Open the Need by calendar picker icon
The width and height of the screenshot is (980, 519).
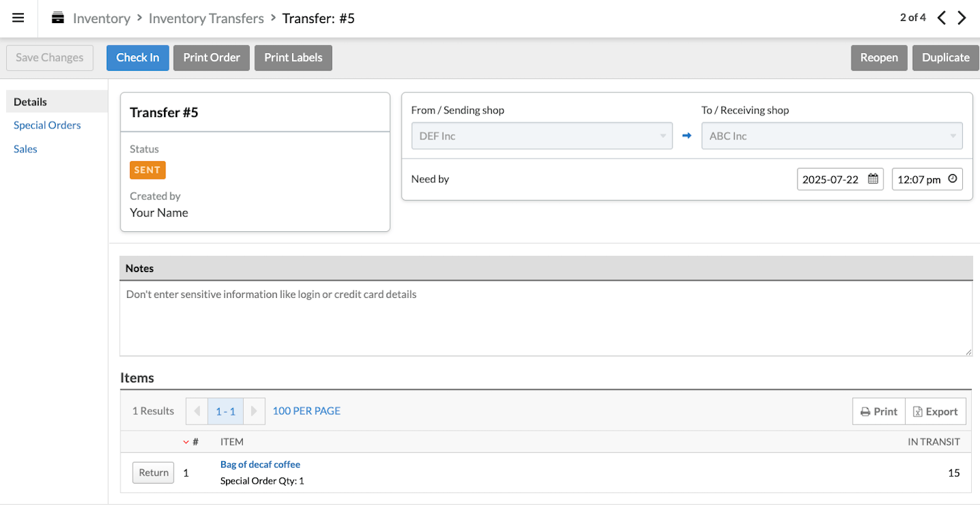click(x=872, y=180)
